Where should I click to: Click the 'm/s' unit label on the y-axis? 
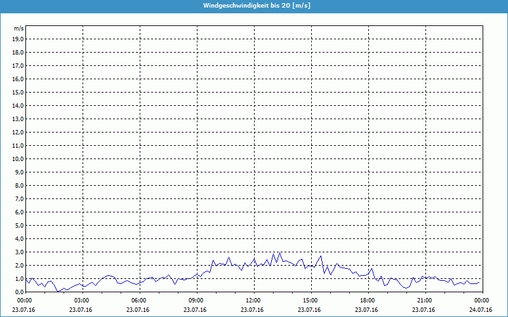click(18, 29)
